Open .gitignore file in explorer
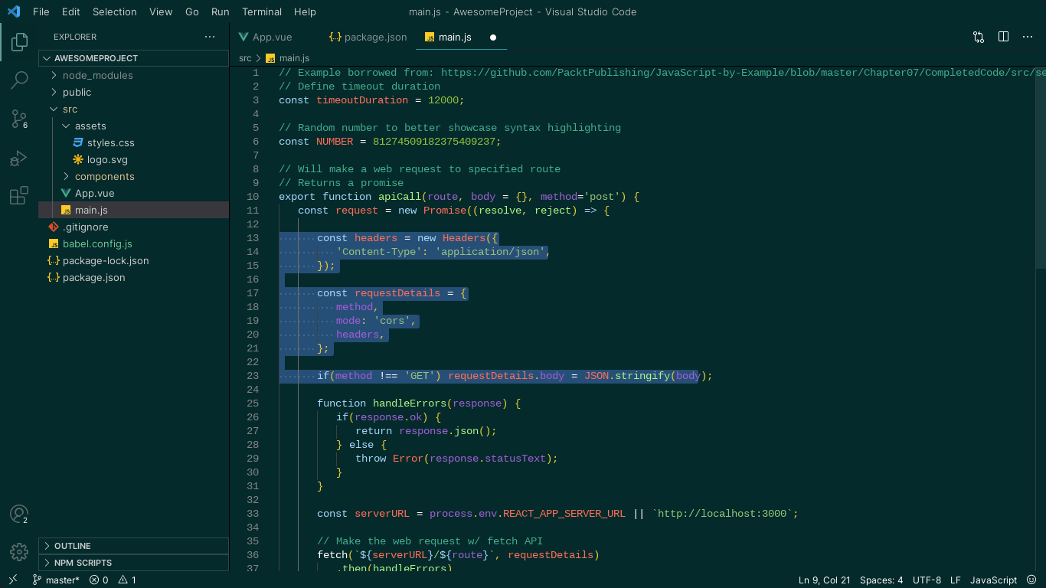The image size is (1046, 588). coord(85,227)
